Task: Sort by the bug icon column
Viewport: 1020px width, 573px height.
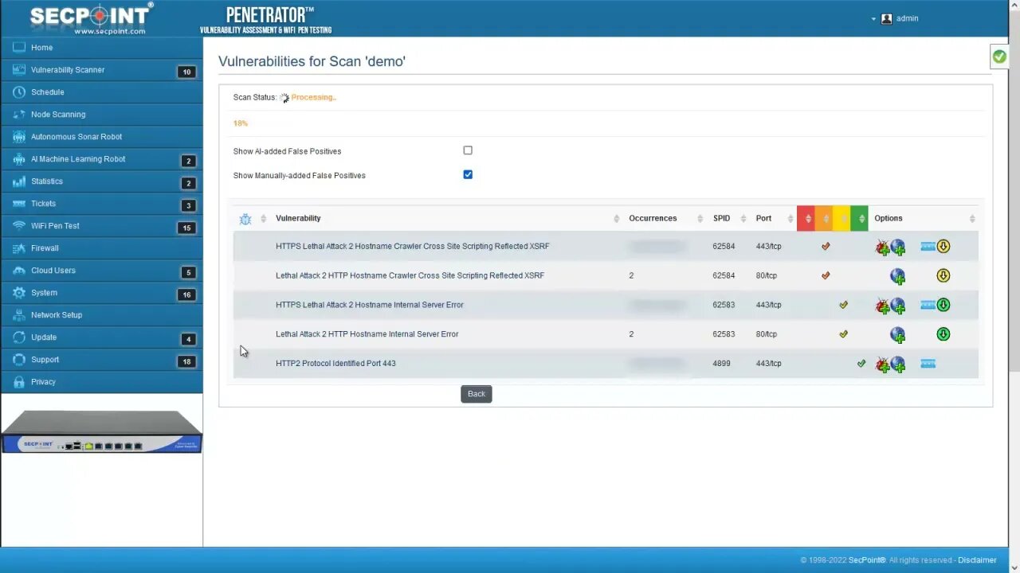Action: [x=245, y=219]
